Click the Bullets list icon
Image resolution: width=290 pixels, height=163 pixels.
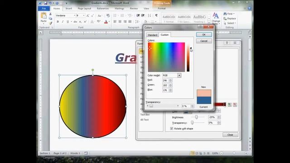point(115,15)
